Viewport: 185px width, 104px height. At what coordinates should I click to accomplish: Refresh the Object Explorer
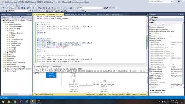coord(20,17)
